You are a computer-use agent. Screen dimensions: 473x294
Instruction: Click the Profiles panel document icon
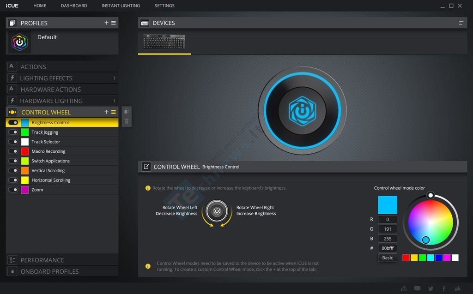pyautogui.click(x=12, y=23)
